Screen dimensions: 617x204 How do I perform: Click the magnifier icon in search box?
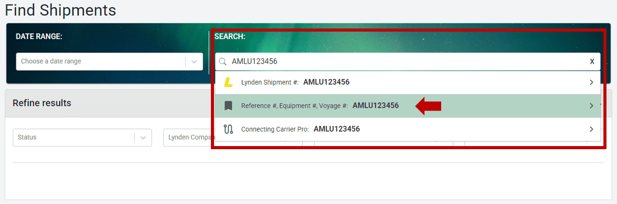(223, 62)
